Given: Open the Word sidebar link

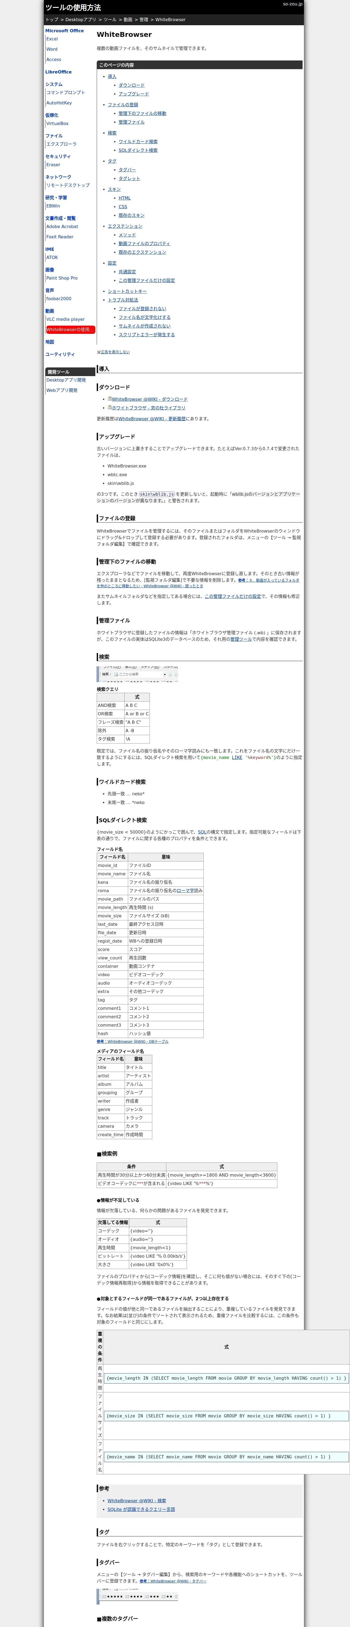Looking at the screenshot, I should point(52,49).
